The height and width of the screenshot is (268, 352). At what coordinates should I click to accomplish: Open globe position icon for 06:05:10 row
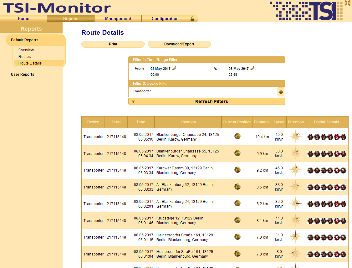point(237,137)
